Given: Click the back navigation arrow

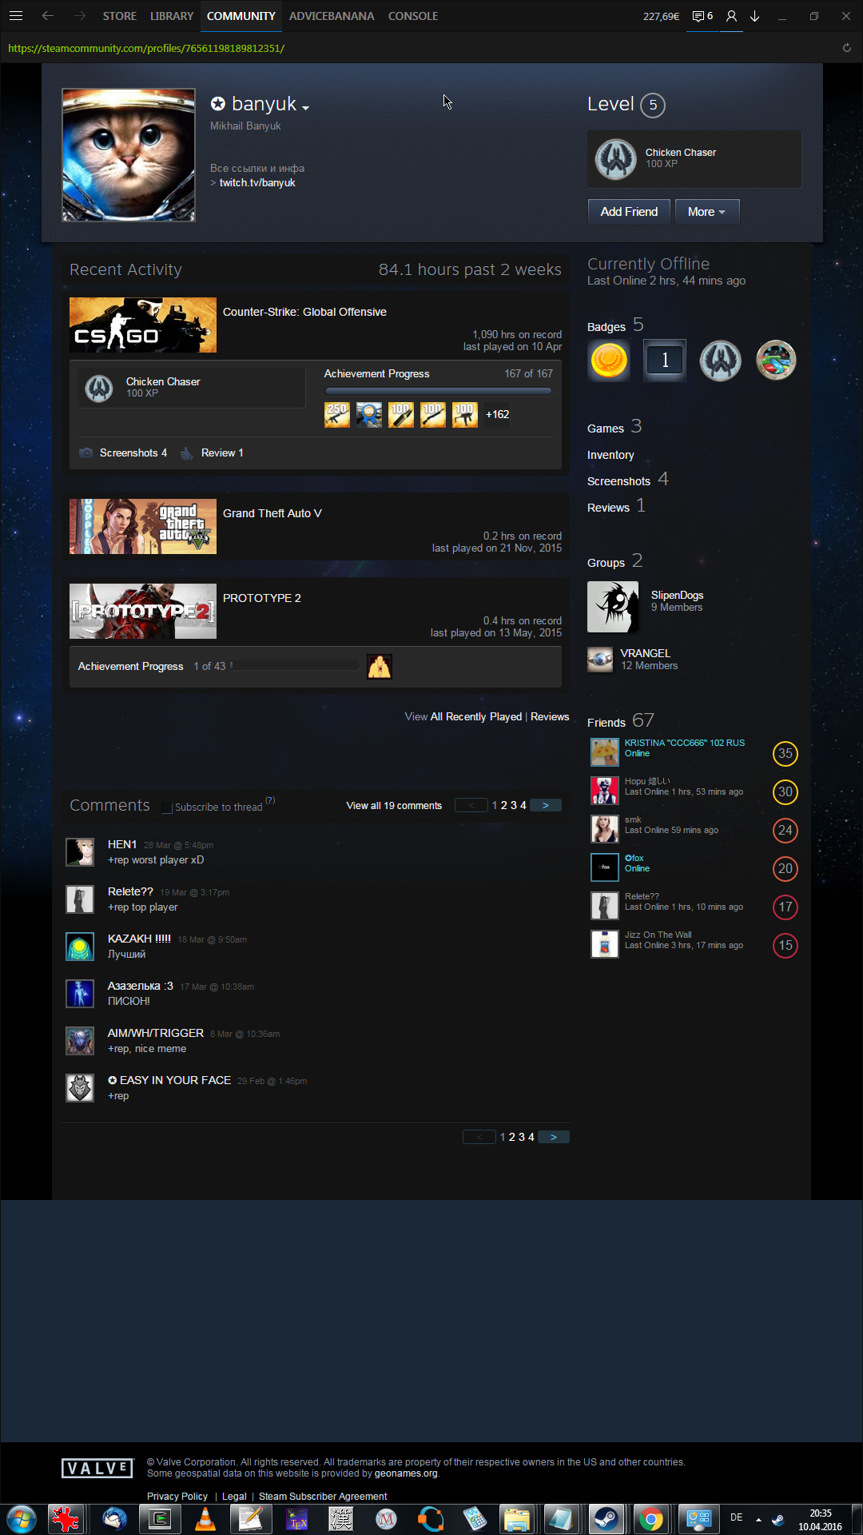Looking at the screenshot, I should coord(48,16).
